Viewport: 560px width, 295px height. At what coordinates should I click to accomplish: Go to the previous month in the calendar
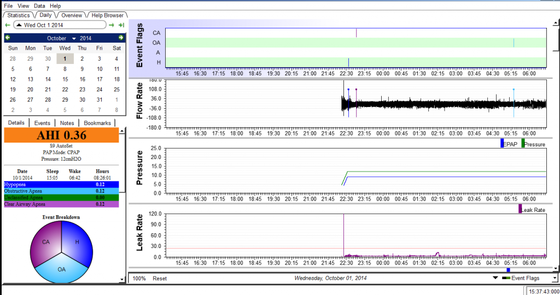[8, 38]
